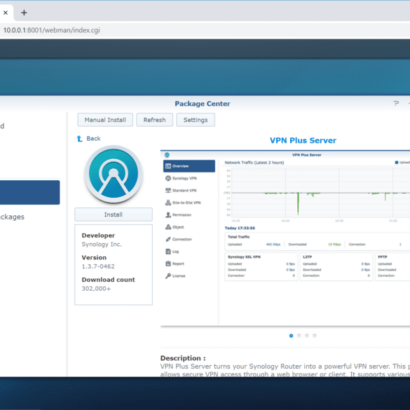Click the VPN Plus Server screenshot preview
The width and height of the screenshot is (410, 410).
[285, 238]
